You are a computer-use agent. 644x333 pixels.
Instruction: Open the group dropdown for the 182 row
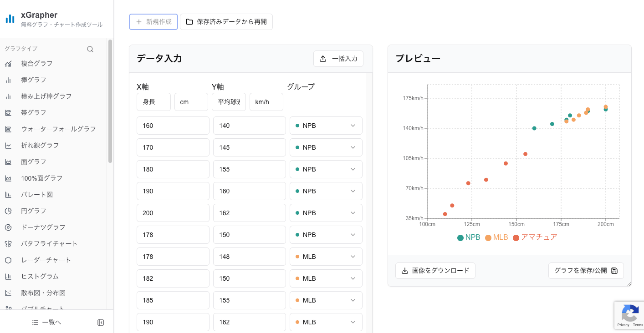point(326,278)
